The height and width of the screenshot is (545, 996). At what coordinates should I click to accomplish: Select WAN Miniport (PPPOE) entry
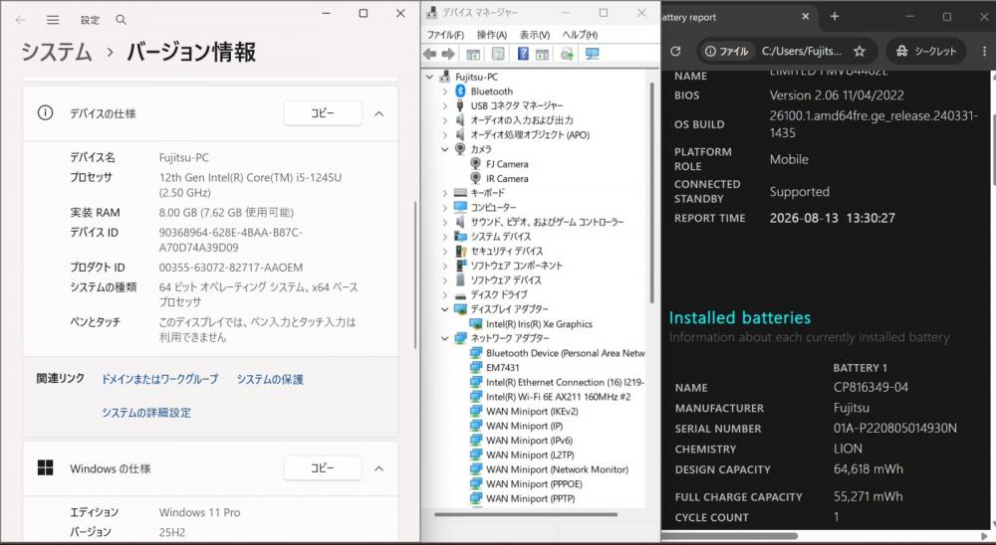click(534, 484)
